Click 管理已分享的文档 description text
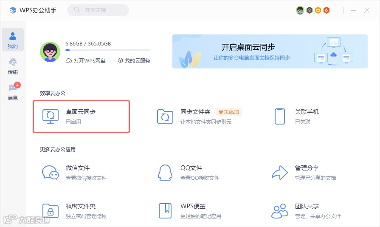The width and height of the screenshot is (380, 227). 315,178
